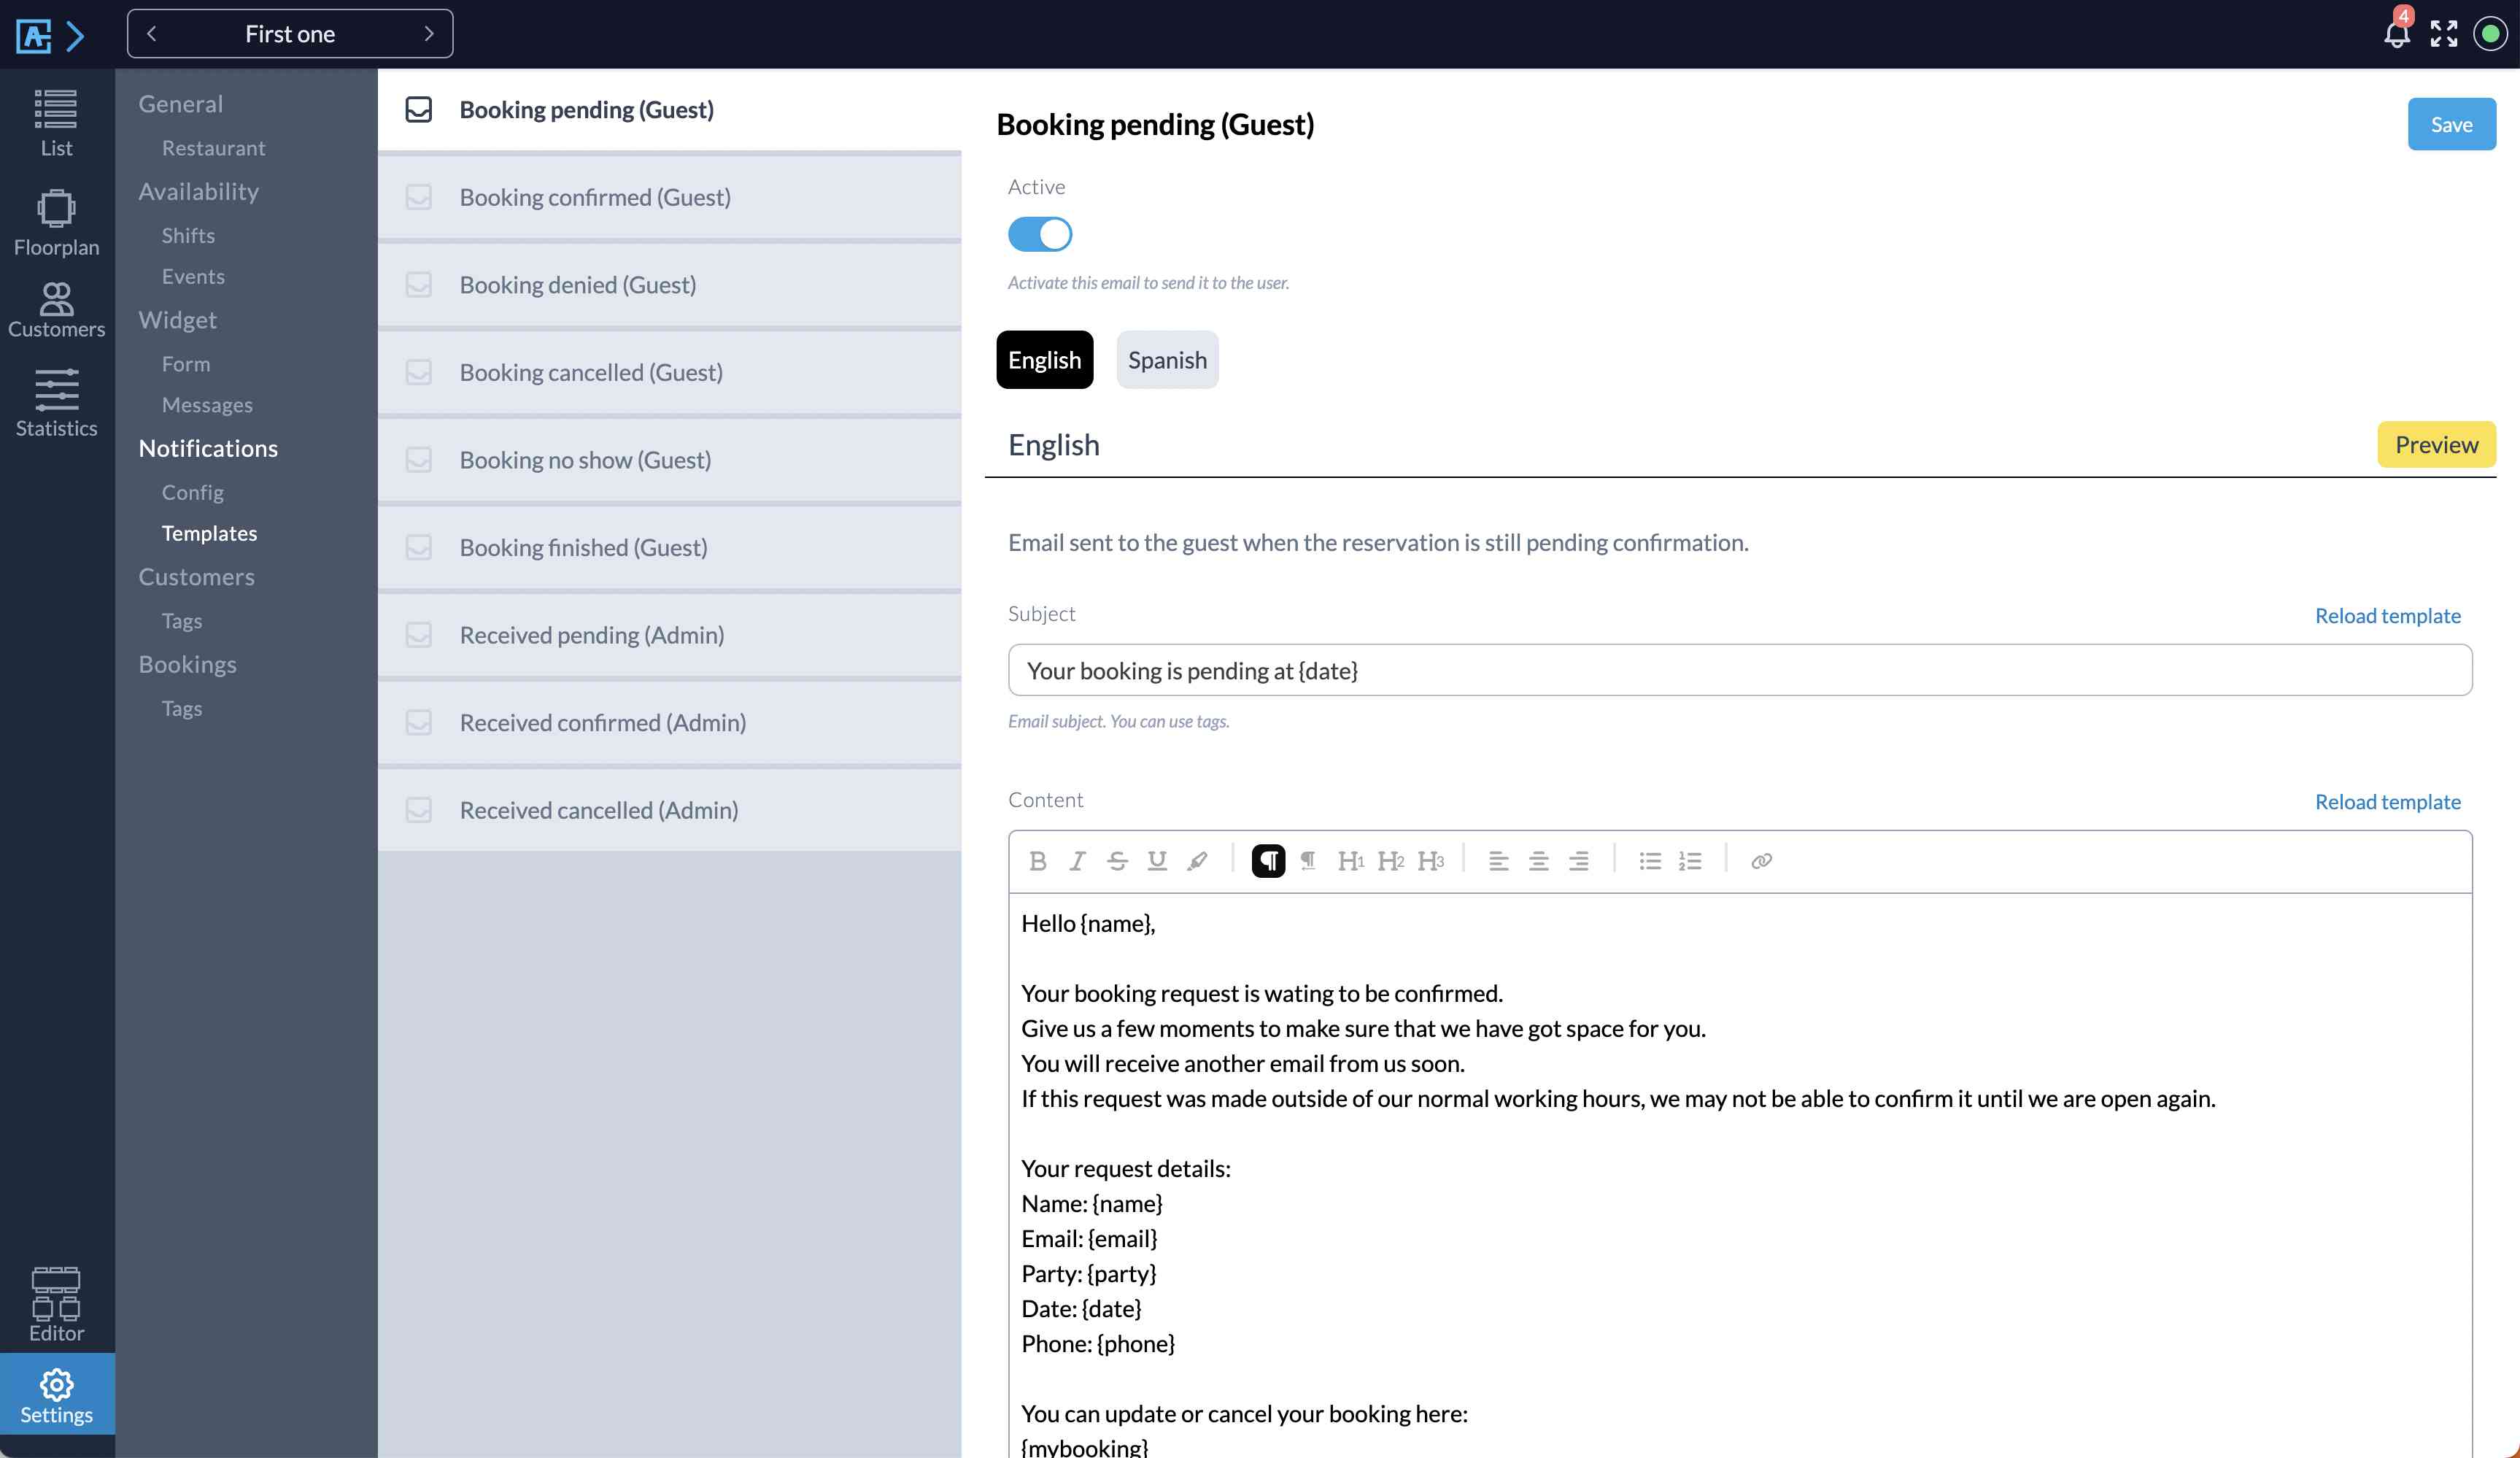Open Events settings
2520x1458 pixels.
tap(193, 276)
